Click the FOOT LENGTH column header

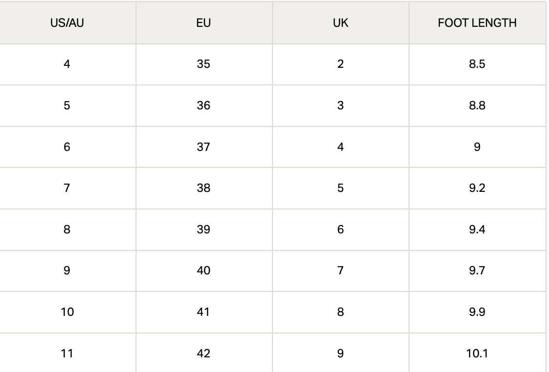click(477, 23)
